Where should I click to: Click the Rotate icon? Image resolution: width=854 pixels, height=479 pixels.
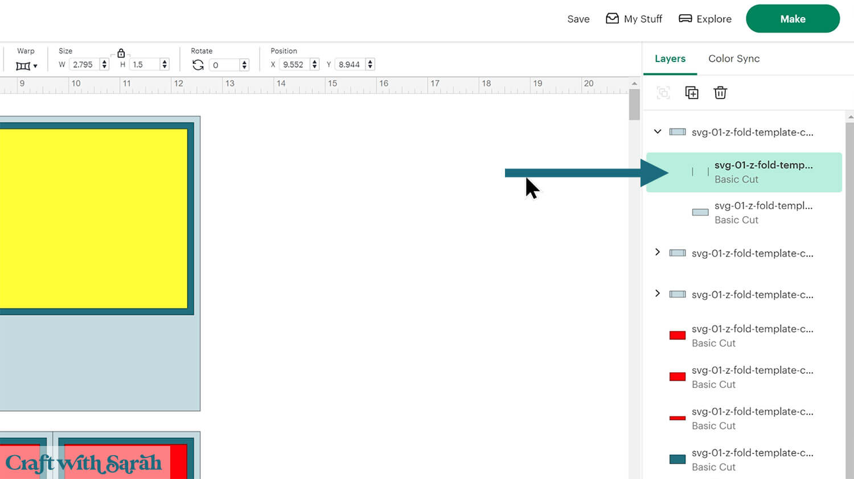point(198,65)
